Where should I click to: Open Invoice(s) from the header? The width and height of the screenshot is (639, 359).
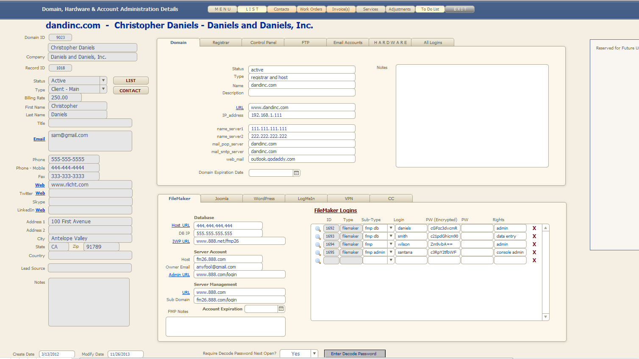click(x=341, y=9)
